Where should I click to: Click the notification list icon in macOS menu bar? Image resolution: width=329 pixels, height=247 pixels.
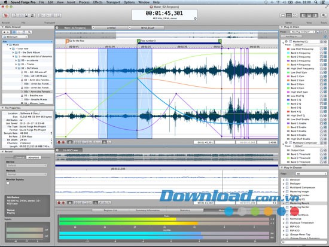tap(323, 2)
